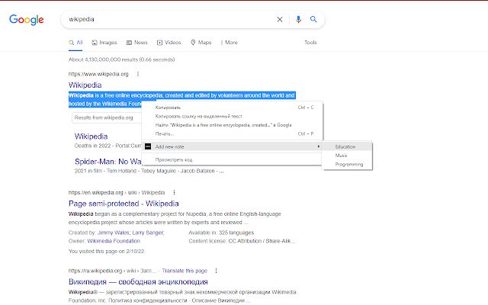Switch to the Videos tab
This screenshot has width=488, height=305.
click(x=169, y=43)
